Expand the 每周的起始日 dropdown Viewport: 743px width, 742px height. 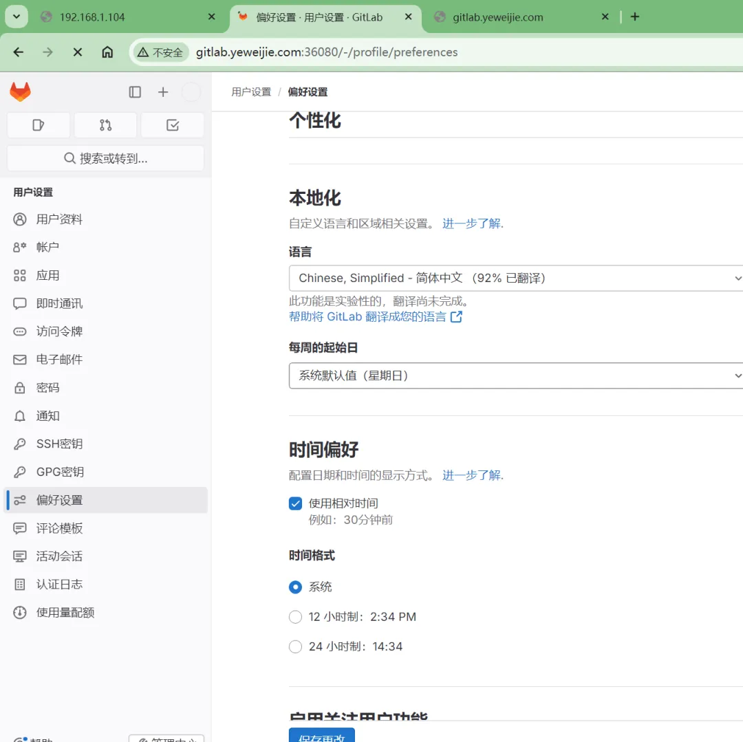516,376
